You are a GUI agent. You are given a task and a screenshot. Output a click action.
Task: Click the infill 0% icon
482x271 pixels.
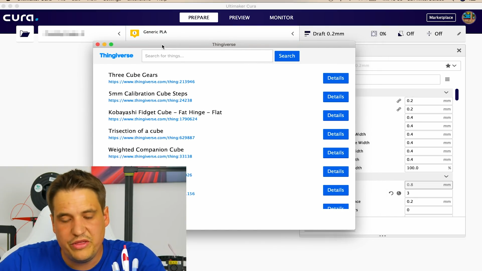[374, 34]
